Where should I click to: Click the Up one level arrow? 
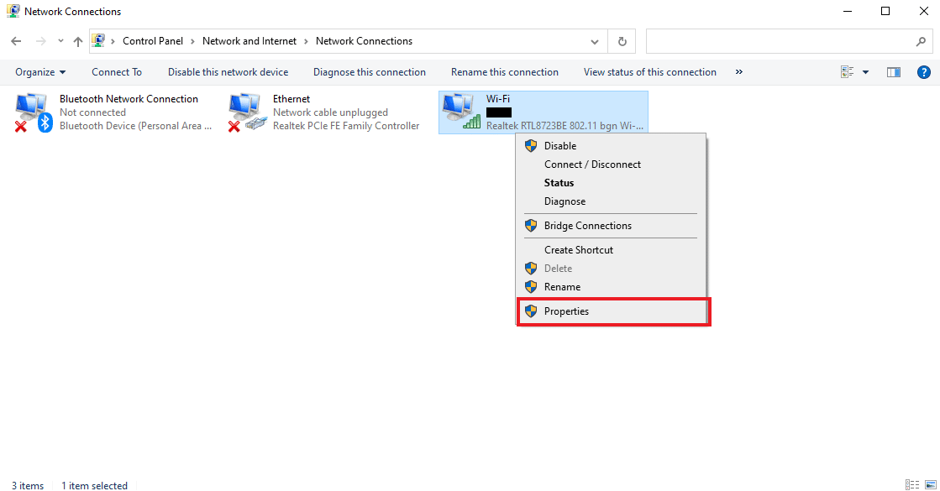click(x=78, y=41)
